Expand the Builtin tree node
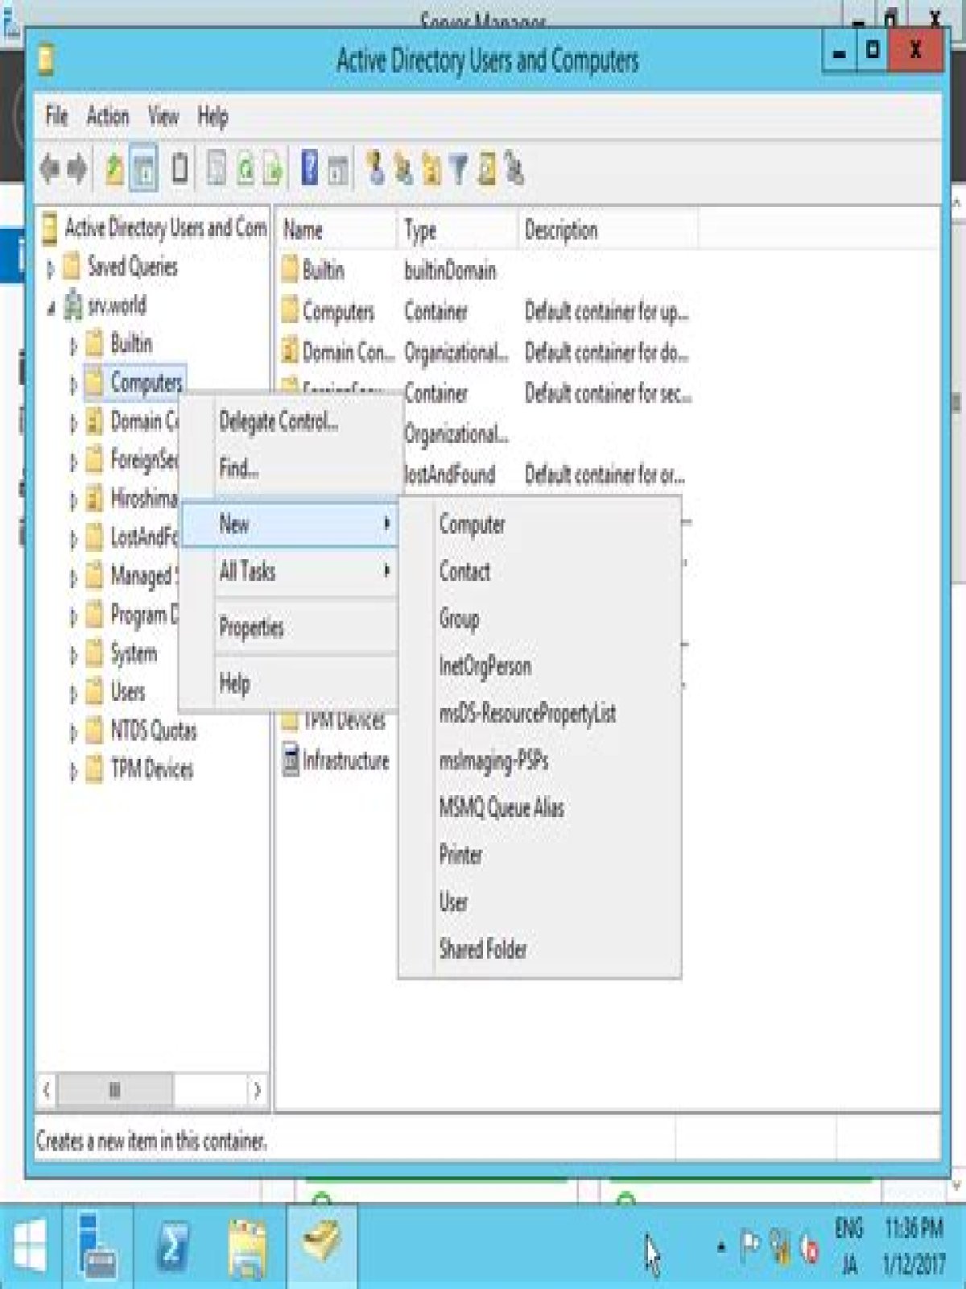The image size is (966, 1289). click(x=72, y=346)
